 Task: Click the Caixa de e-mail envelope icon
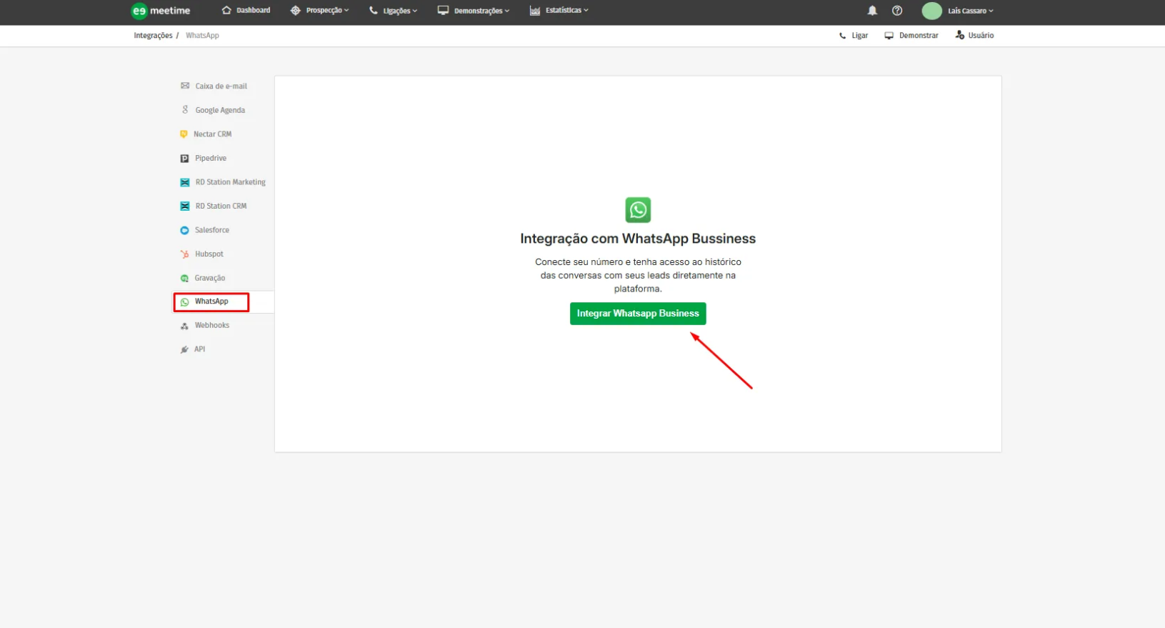[x=185, y=86]
